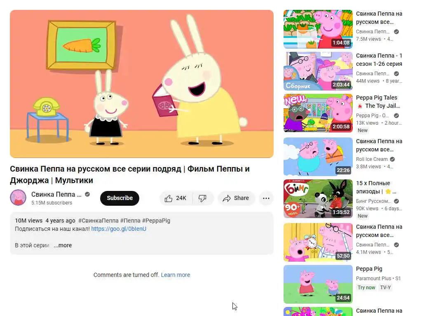Click verified badge on Peppa Pig - O... channel
422x316 pixels.
(x=396, y=116)
